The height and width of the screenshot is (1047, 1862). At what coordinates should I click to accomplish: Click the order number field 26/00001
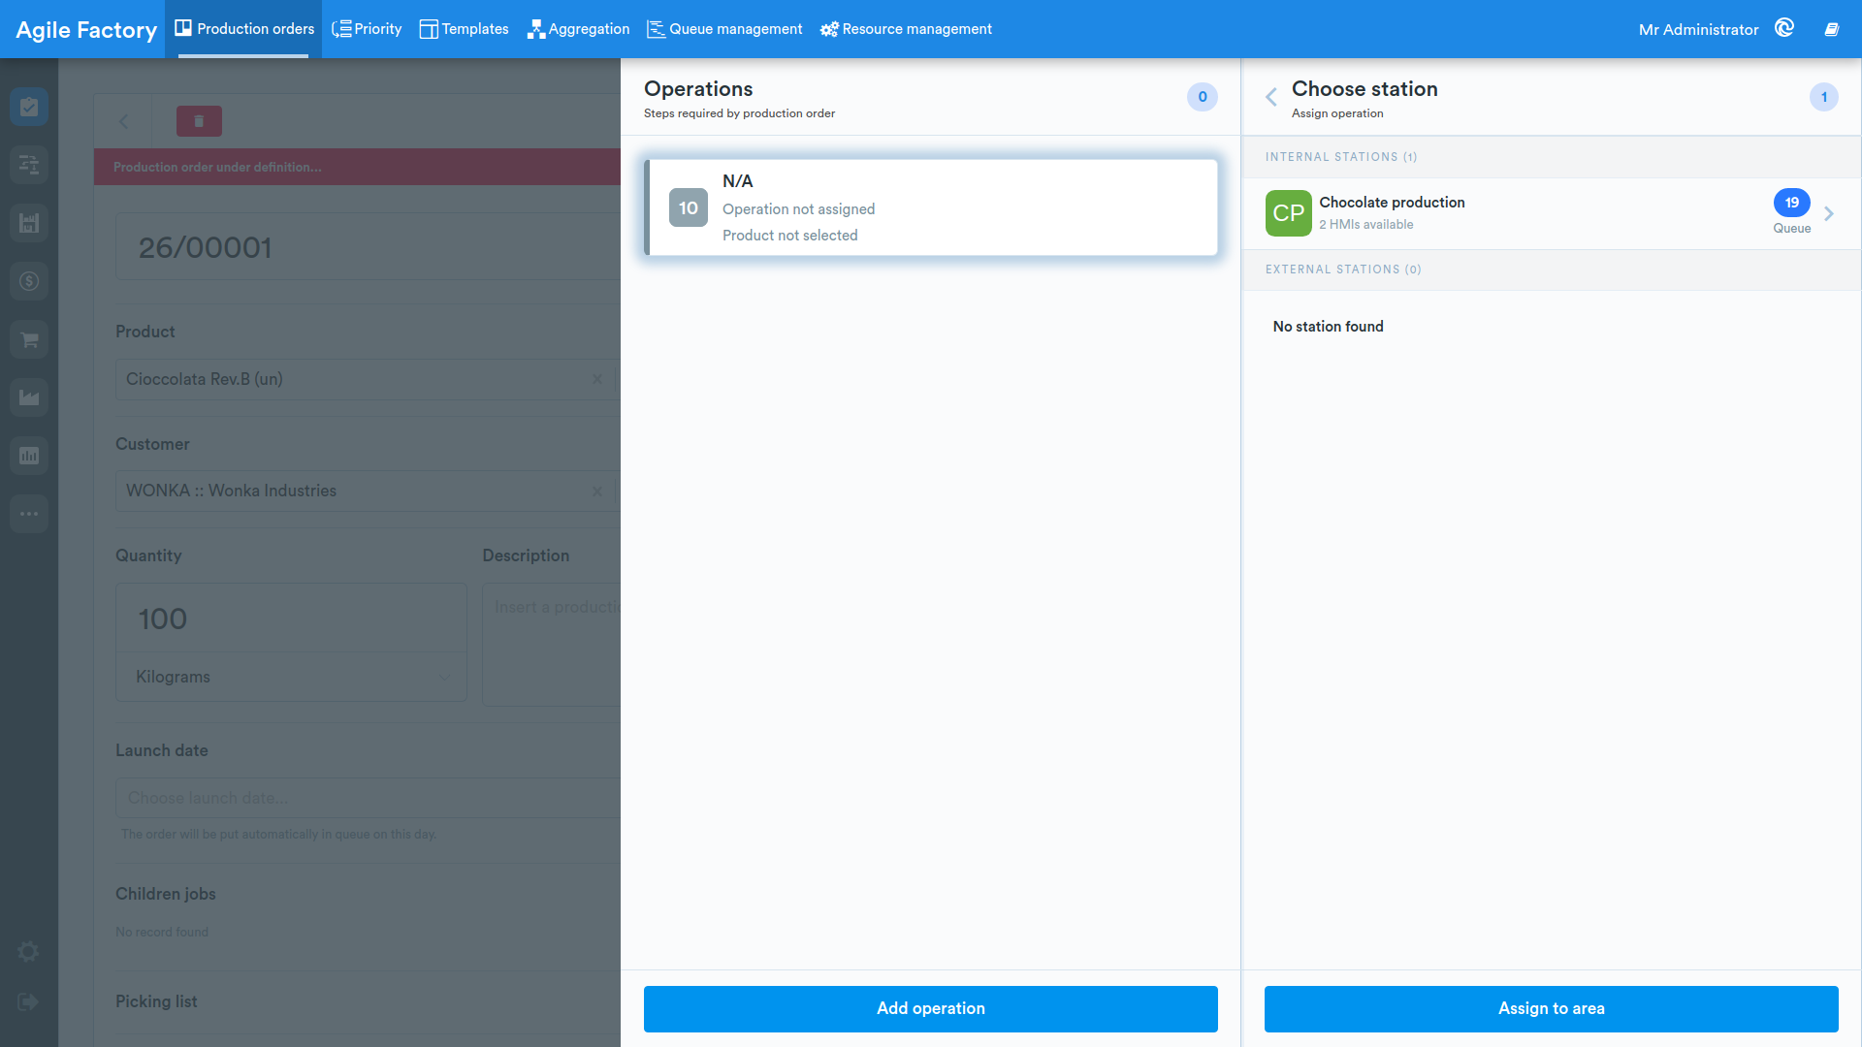369,247
